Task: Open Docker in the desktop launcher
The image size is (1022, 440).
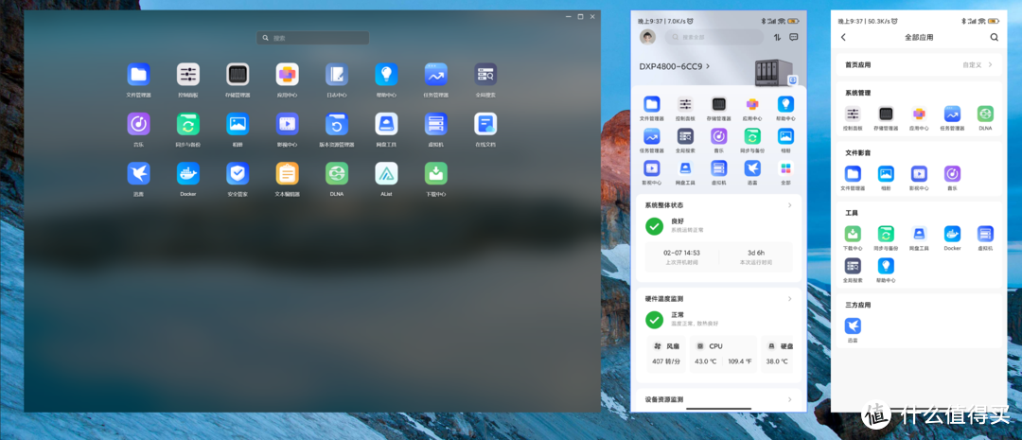Action: click(x=187, y=173)
